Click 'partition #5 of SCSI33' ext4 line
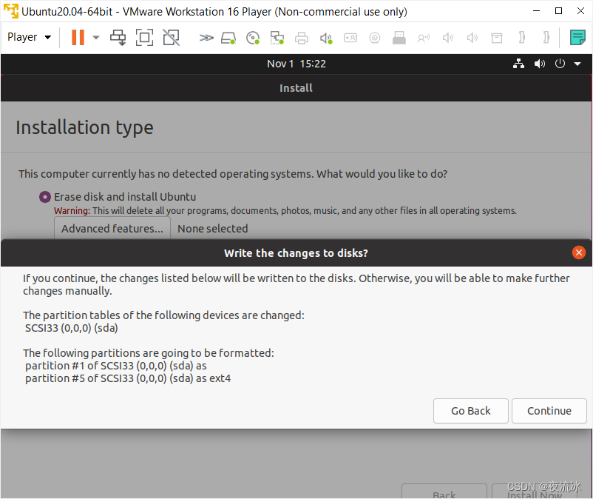593x499 pixels. pyautogui.click(x=128, y=378)
